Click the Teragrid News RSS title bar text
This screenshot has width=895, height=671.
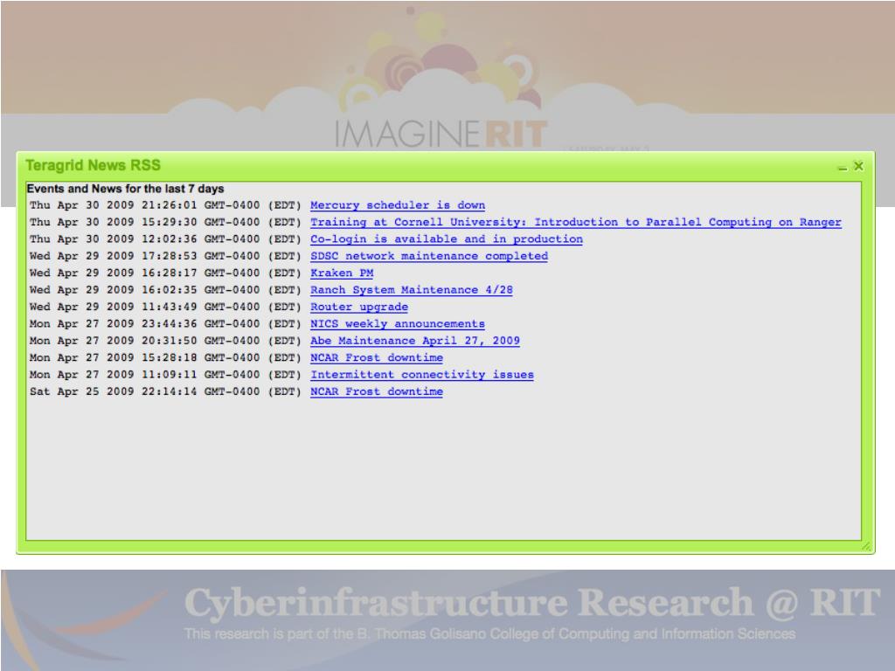[x=93, y=165]
